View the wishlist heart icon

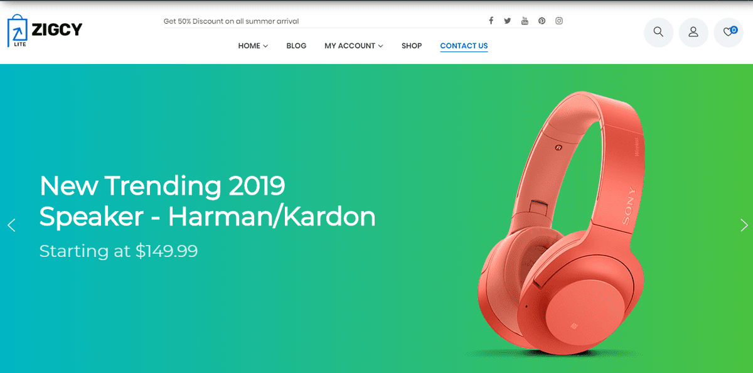click(729, 32)
